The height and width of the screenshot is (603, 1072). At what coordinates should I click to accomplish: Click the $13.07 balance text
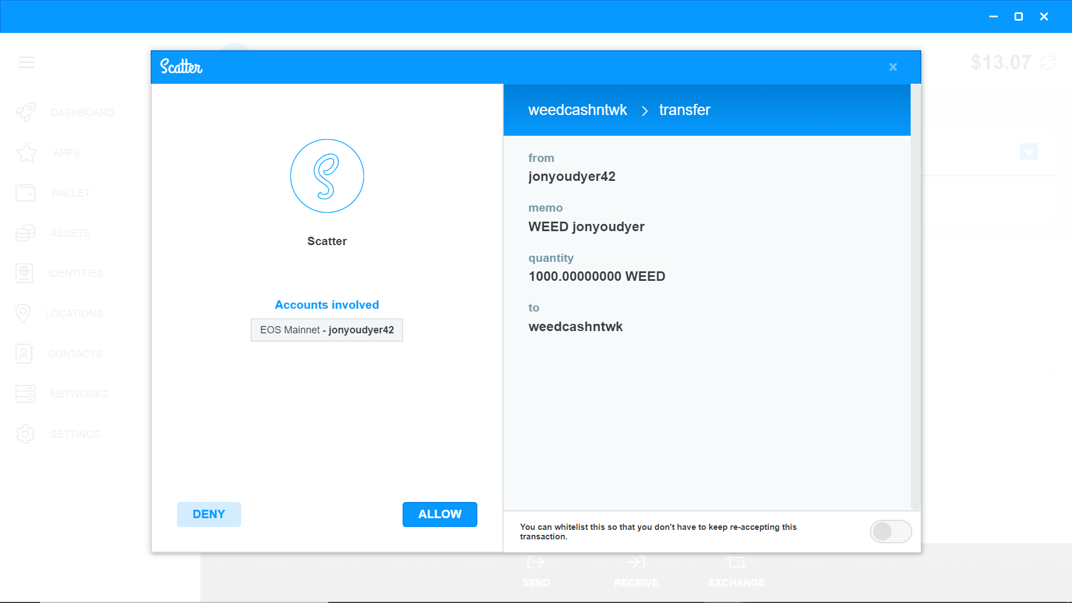(1001, 63)
